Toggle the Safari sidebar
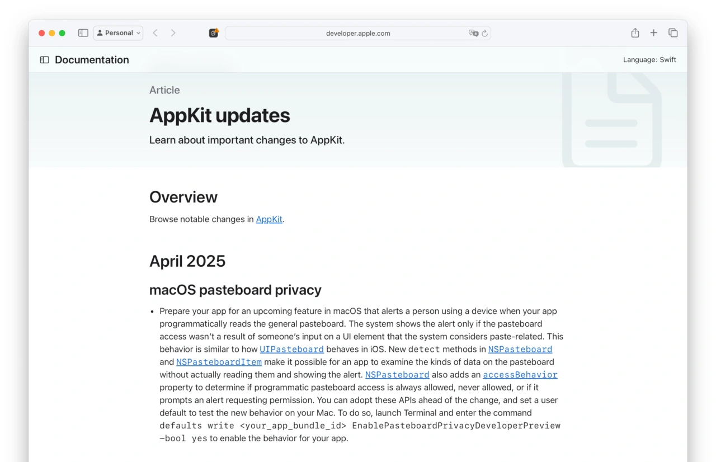The height and width of the screenshot is (462, 716). tap(83, 33)
